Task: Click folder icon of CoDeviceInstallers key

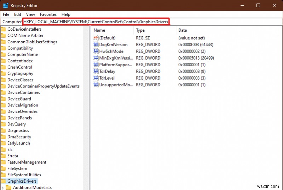Action: point(3,29)
